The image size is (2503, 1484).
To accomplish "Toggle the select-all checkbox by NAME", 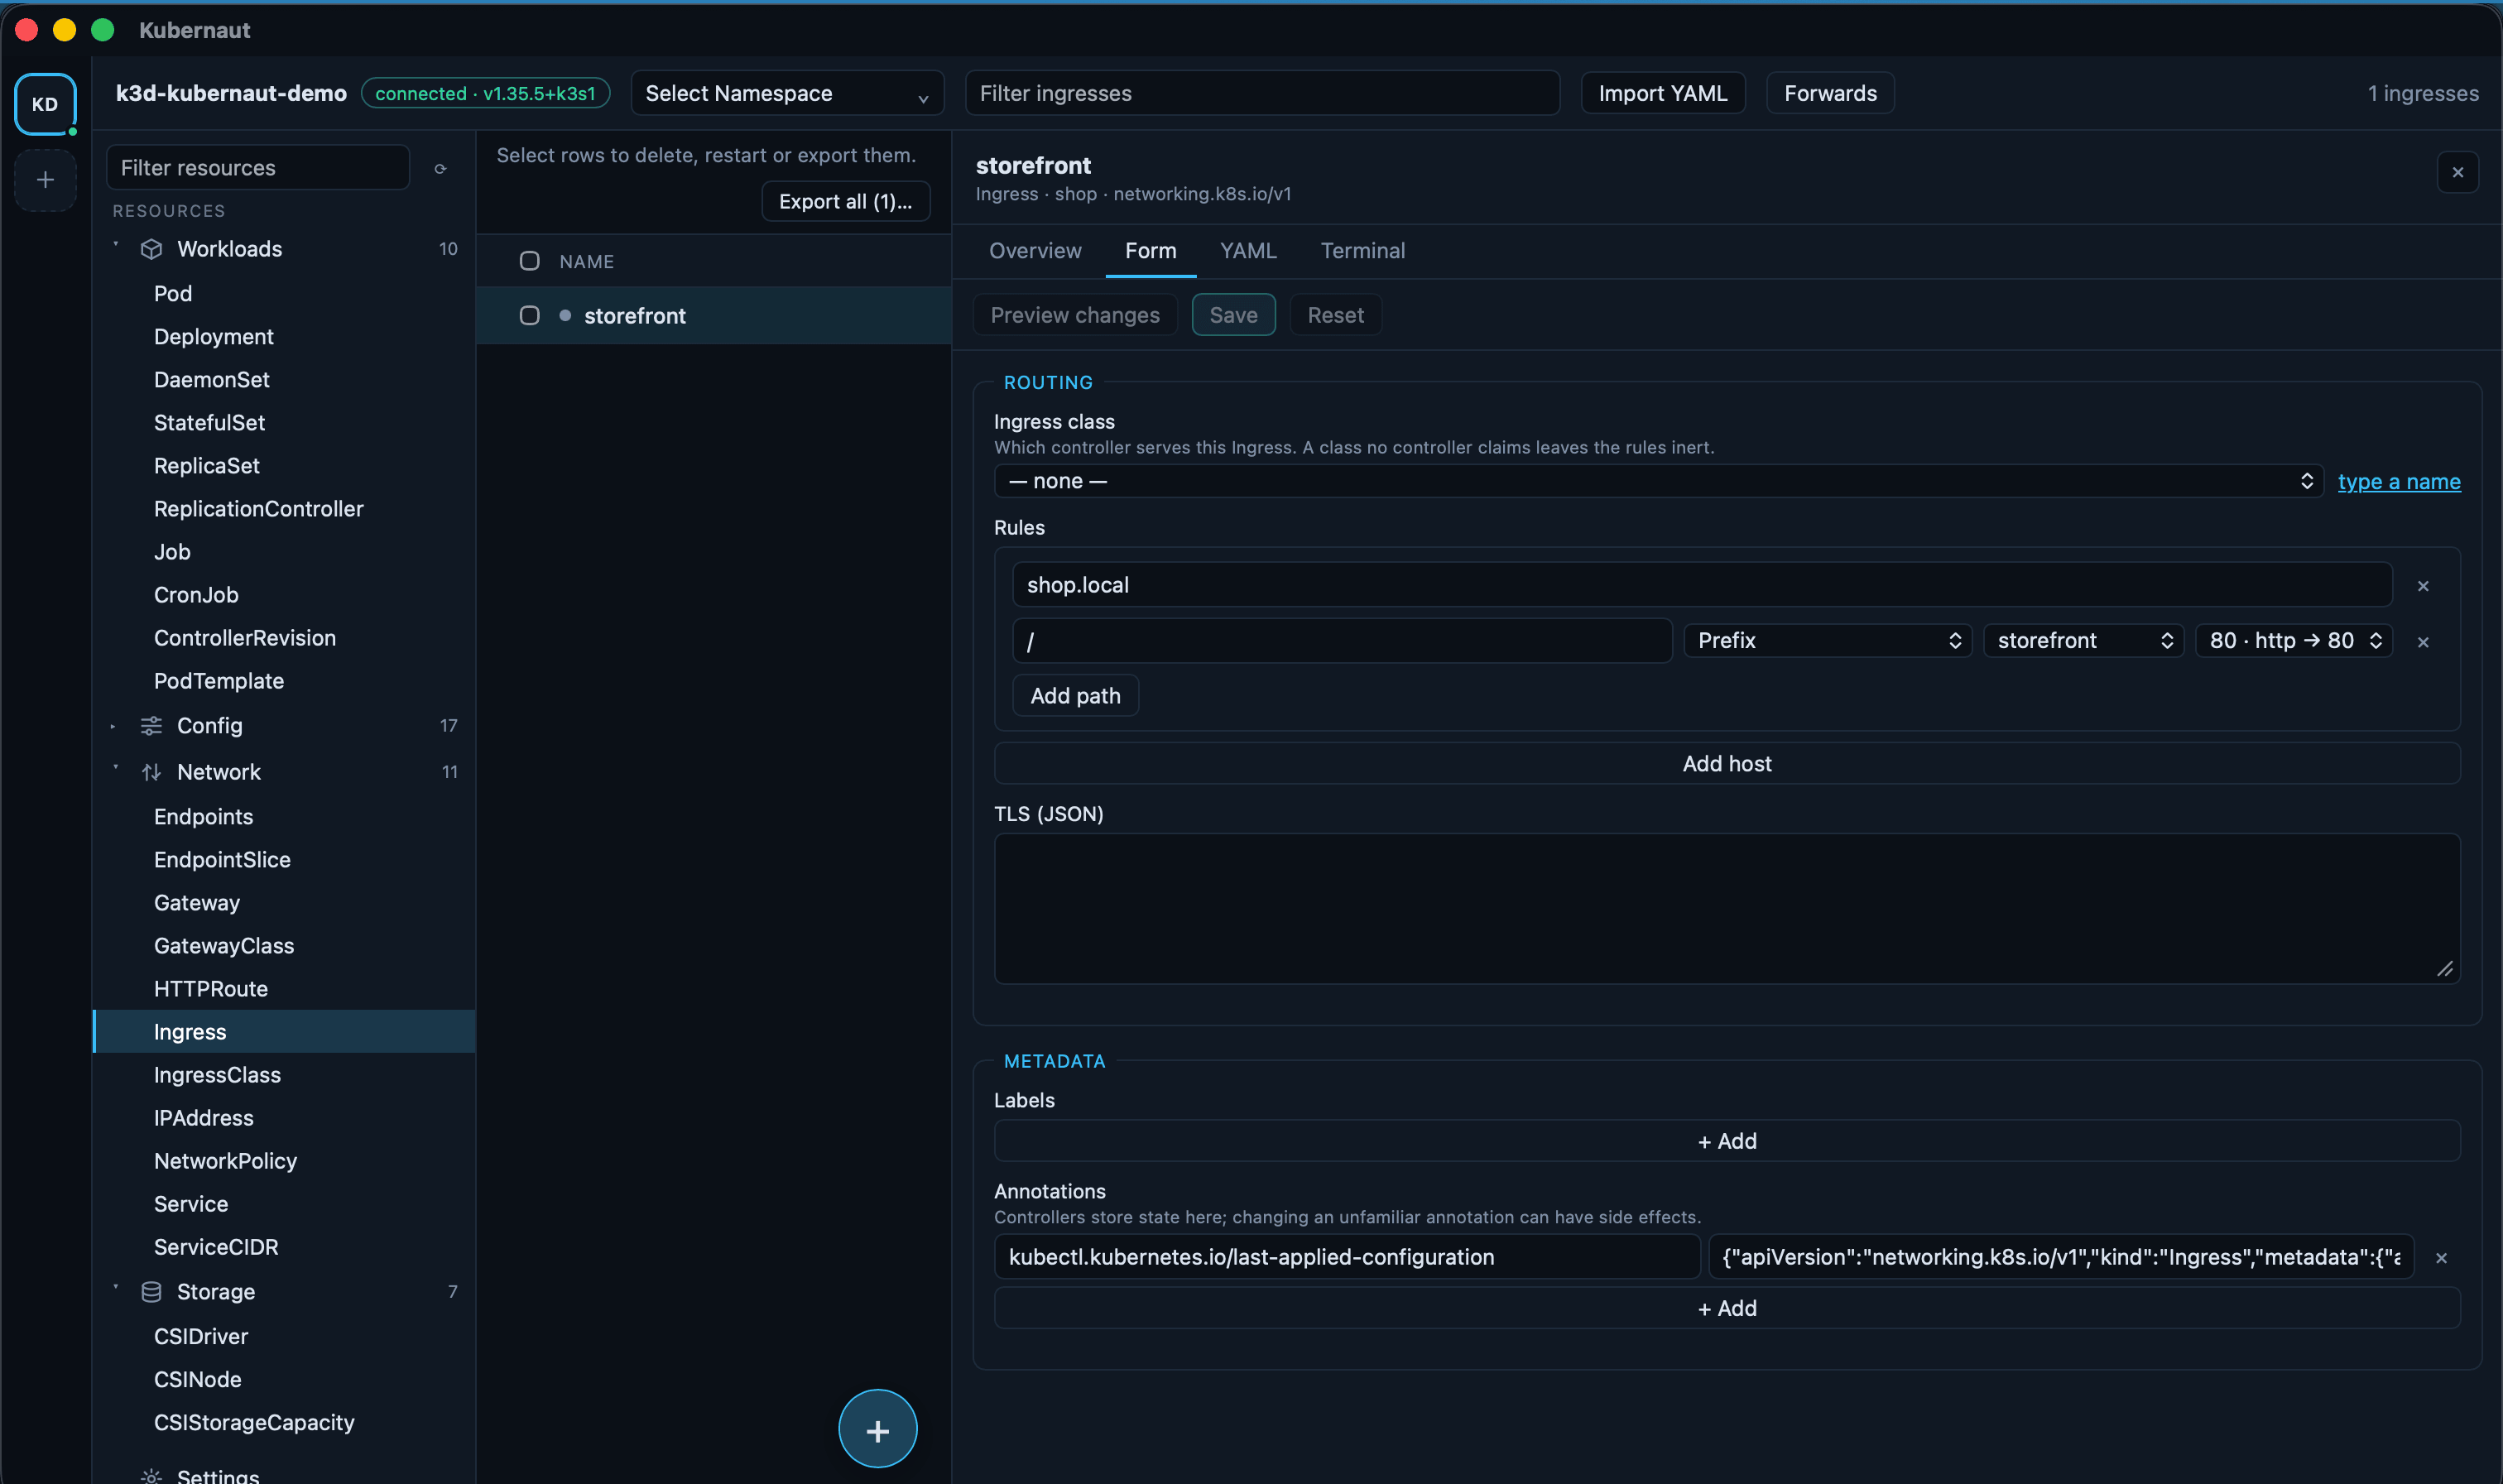I will tap(529, 261).
